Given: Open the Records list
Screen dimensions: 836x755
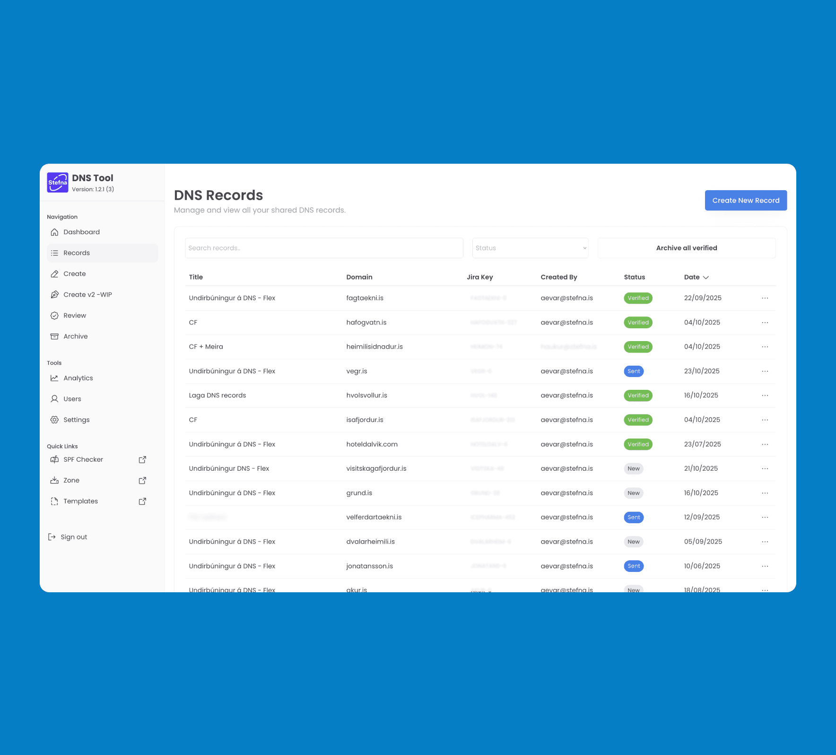Looking at the screenshot, I should [x=103, y=253].
